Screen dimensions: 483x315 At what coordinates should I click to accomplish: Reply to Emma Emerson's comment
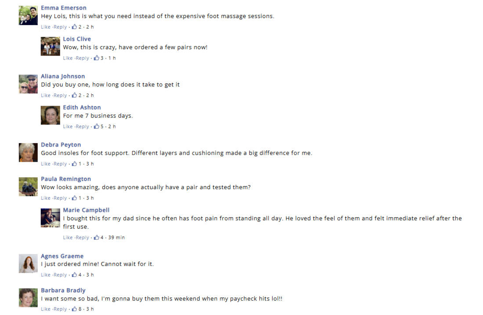60,27
